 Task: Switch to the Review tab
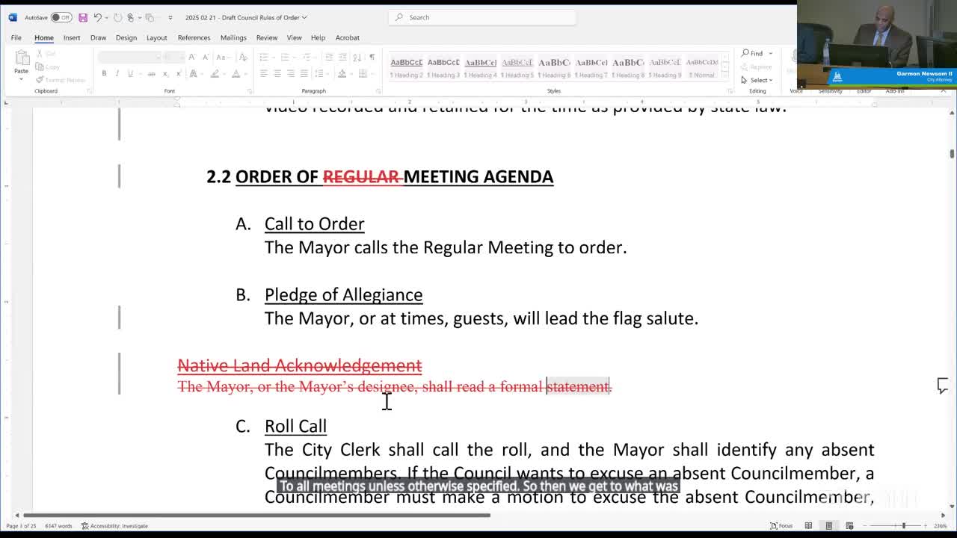tap(267, 37)
